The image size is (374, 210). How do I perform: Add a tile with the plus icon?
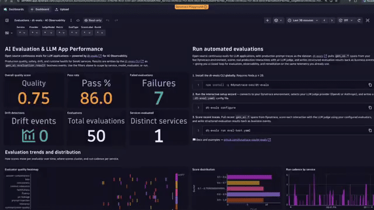click(267, 20)
